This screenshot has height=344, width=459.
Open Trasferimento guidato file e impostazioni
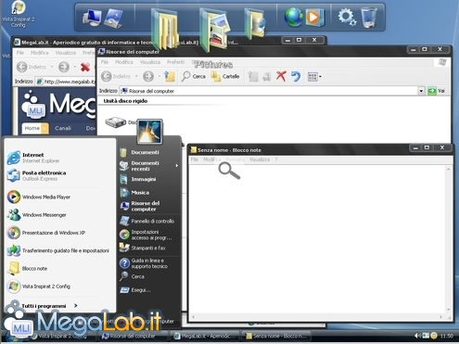[x=58, y=250]
